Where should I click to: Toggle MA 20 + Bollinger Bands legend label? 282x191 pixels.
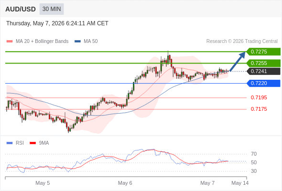click(42, 42)
